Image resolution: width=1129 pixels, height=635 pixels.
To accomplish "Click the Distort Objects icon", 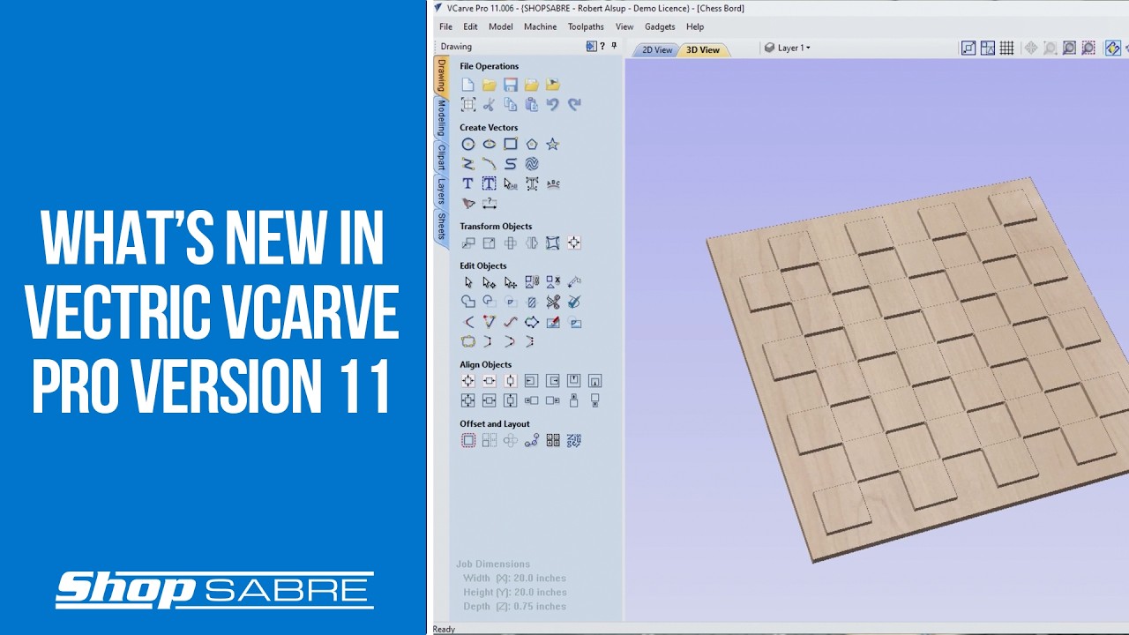I will click(552, 243).
